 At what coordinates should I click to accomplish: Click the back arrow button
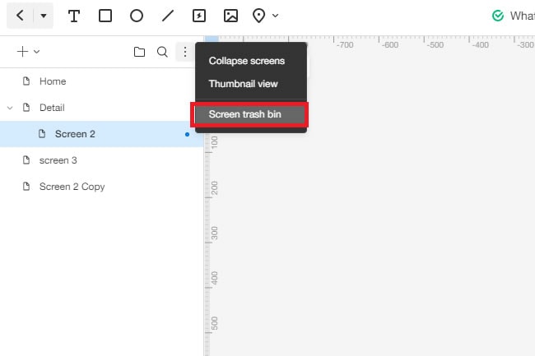(x=20, y=16)
